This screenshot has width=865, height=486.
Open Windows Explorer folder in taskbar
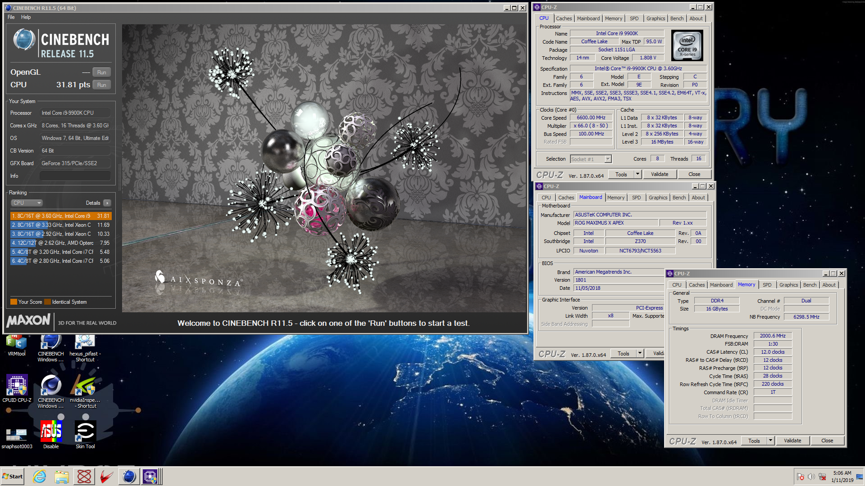point(62,477)
